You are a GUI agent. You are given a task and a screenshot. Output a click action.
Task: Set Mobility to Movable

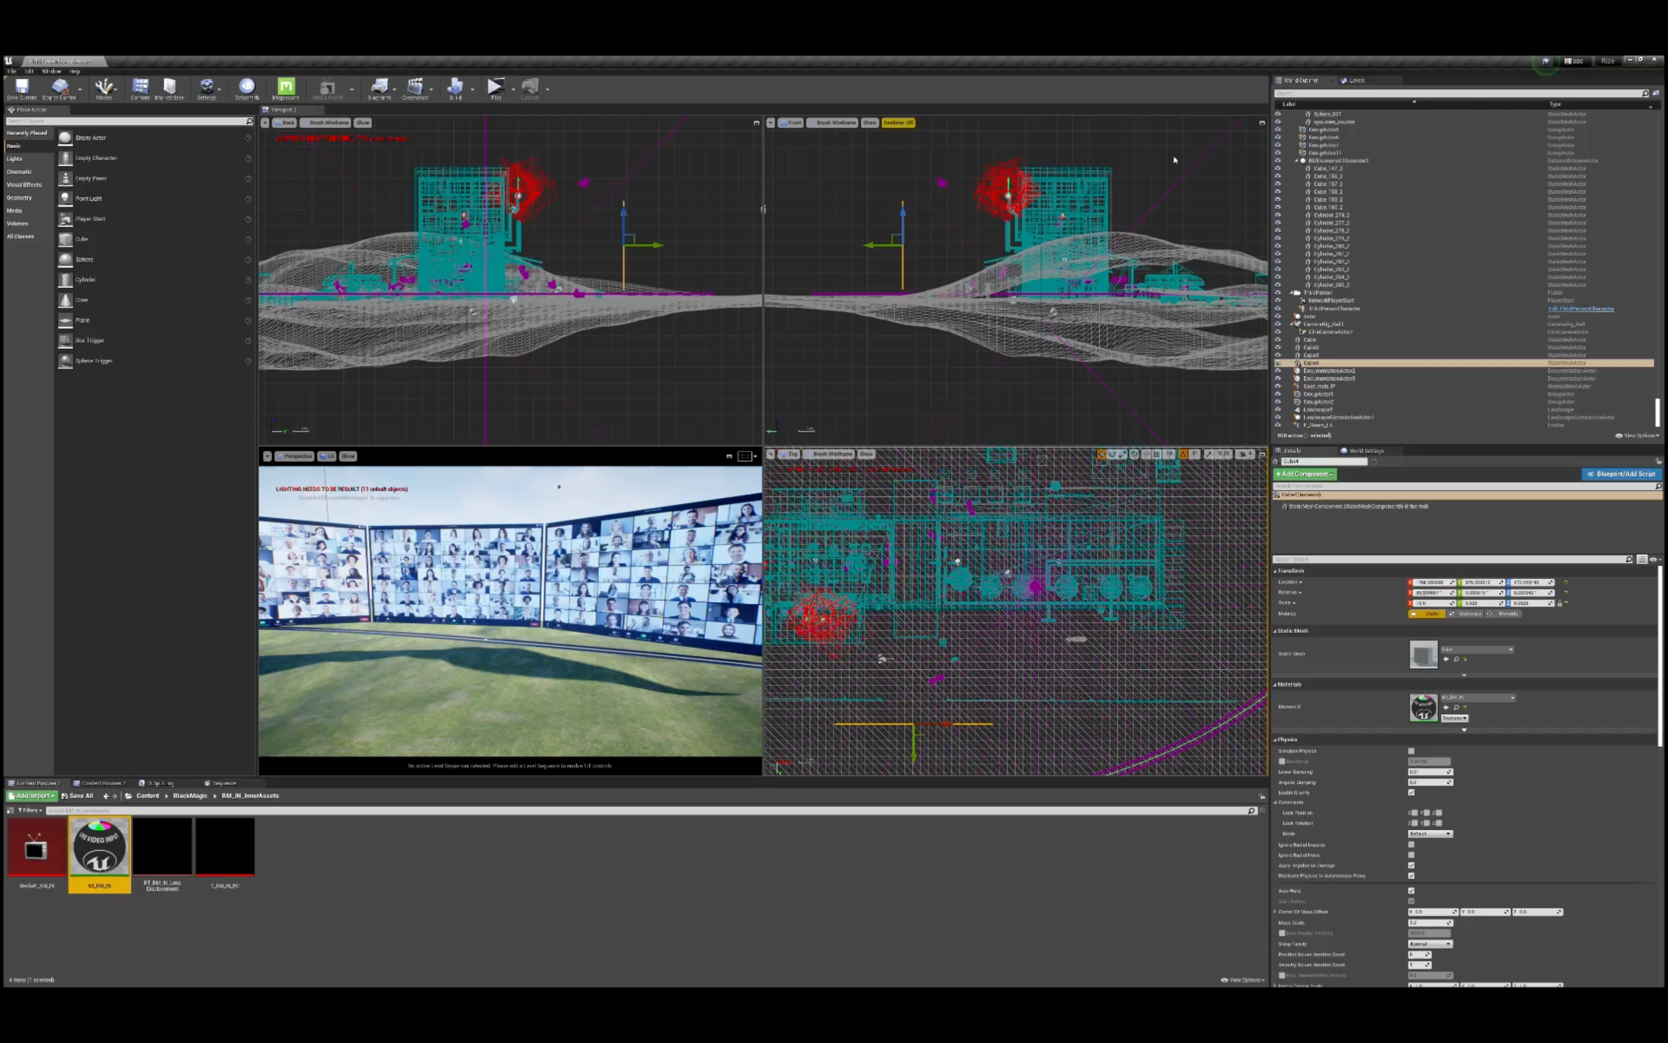click(1504, 614)
